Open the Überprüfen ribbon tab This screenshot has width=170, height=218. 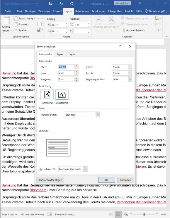[115, 11]
